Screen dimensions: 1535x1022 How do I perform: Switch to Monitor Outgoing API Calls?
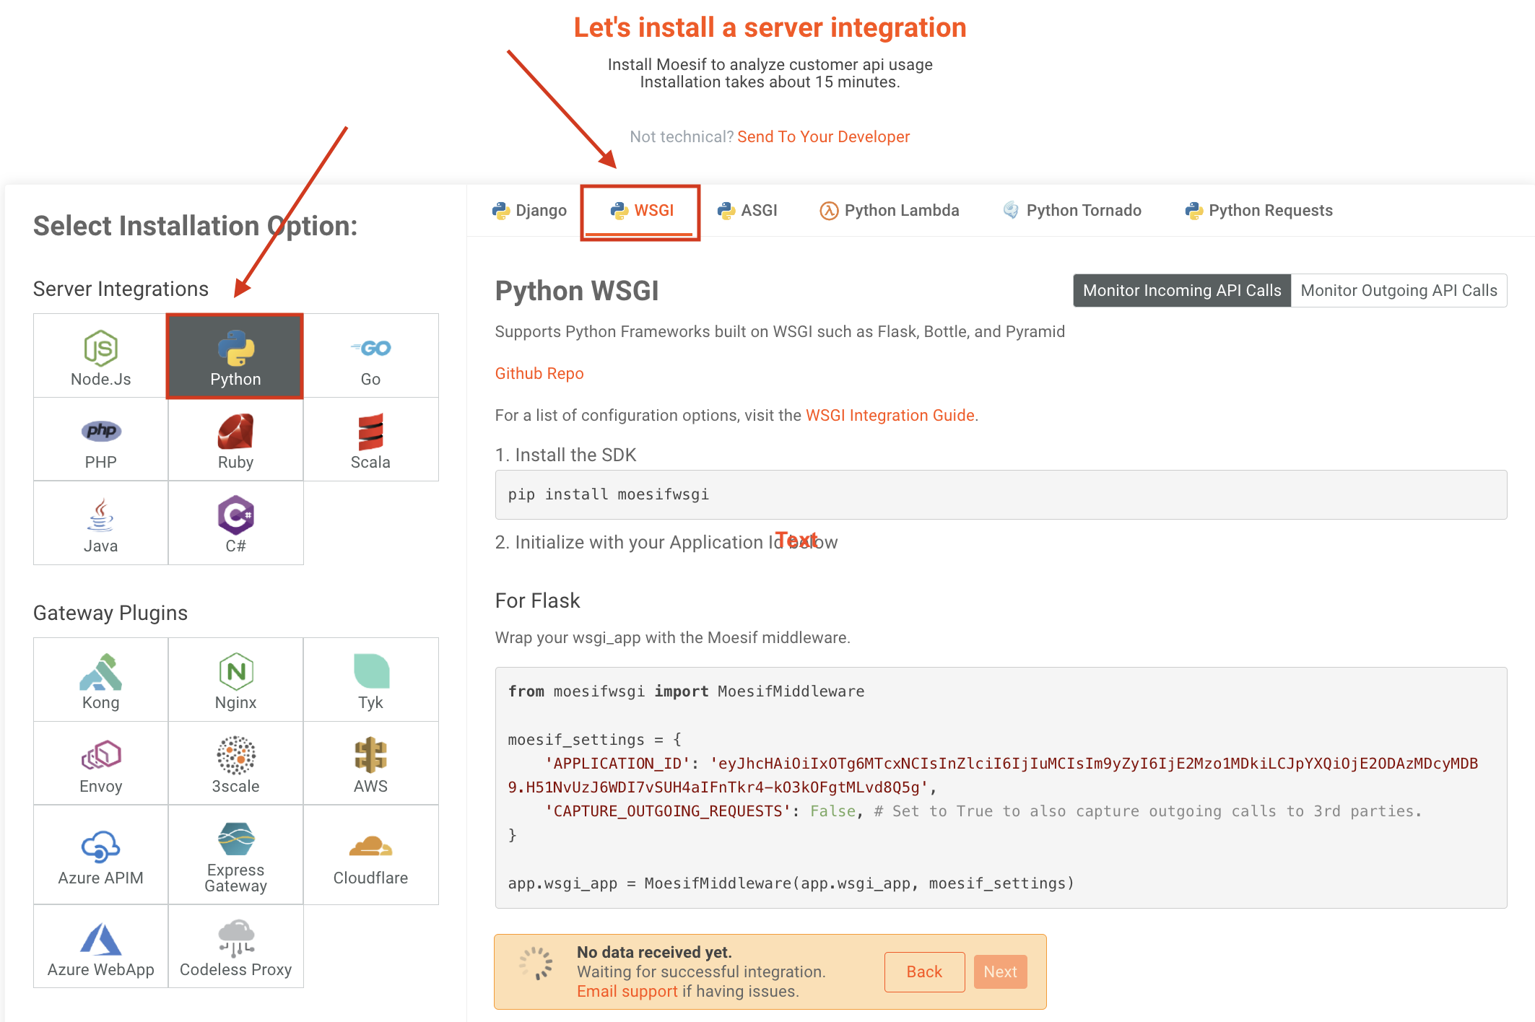(x=1399, y=290)
